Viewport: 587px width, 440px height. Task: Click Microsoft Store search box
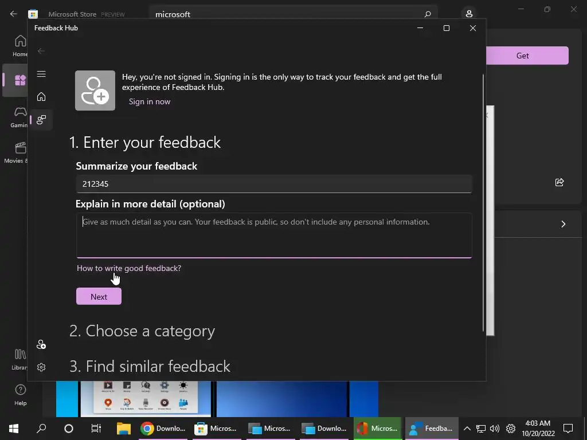(293, 14)
